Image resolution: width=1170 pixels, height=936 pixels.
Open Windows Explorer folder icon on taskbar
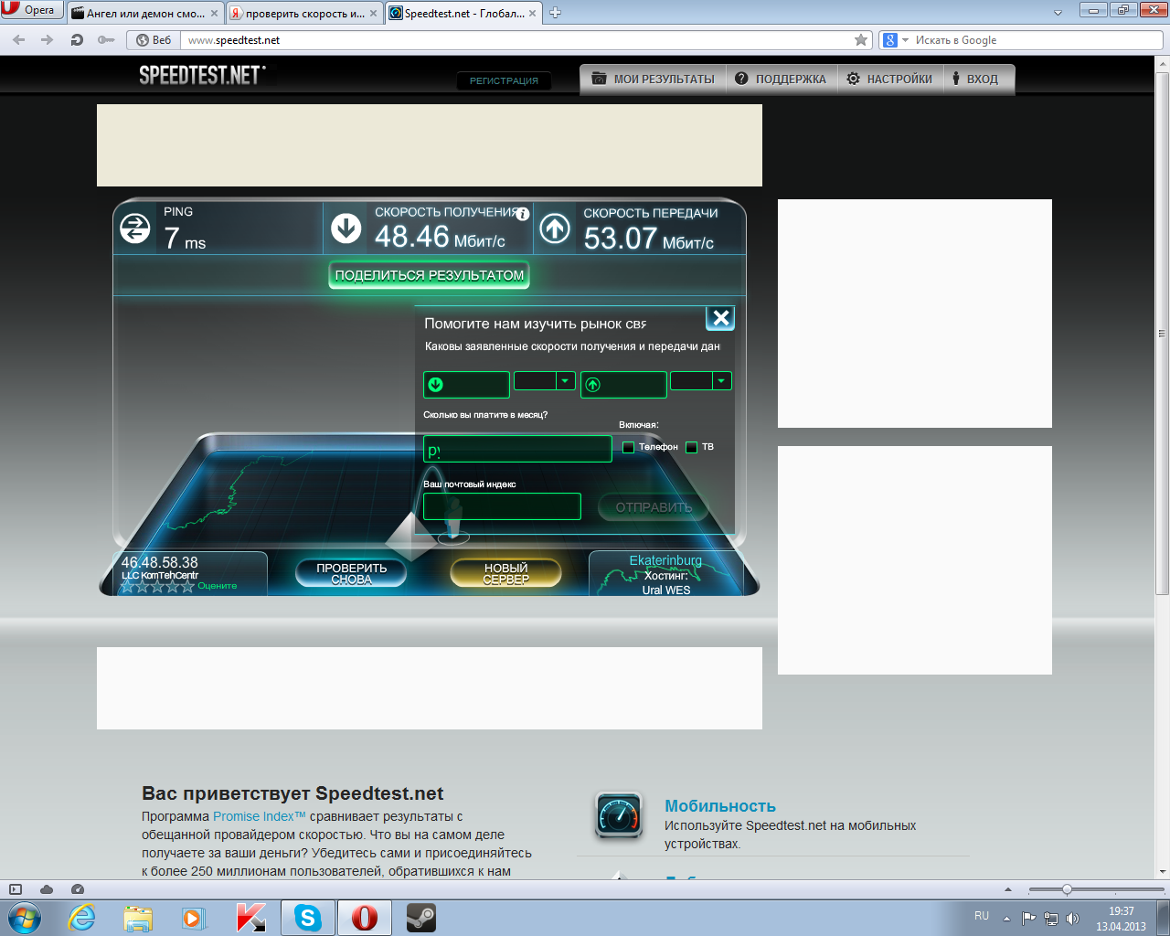tap(138, 918)
